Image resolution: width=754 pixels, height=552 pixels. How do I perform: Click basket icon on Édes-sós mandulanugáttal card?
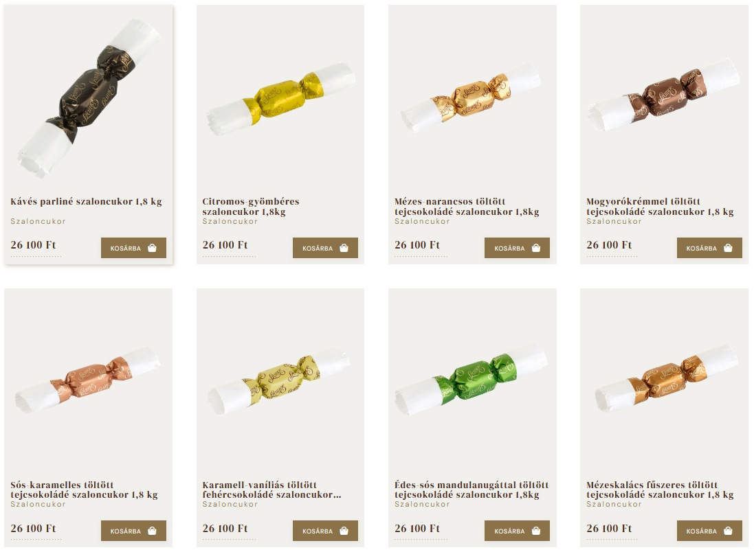(535, 531)
